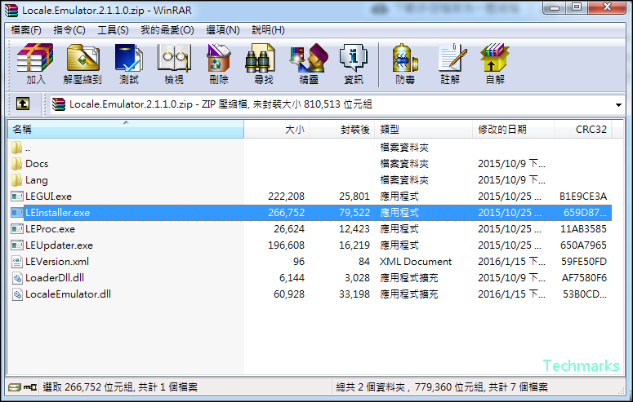The width and height of the screenshot is (633, 402).
Task: Click the 總共 2 個資料夾 status text
Action: tap(442, 387)
